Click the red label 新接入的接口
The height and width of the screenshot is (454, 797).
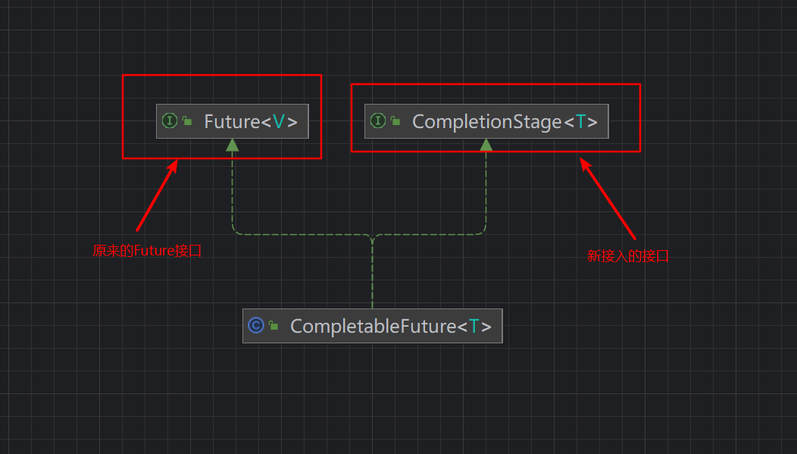click(x=628, y=256)
